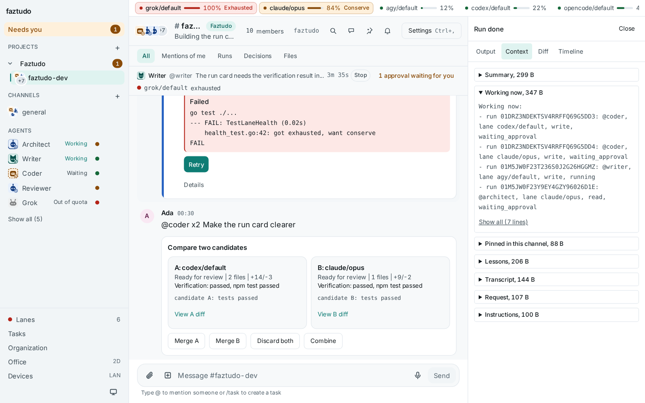Click the monitor icon in the sidebar footer

click(113, 392)
